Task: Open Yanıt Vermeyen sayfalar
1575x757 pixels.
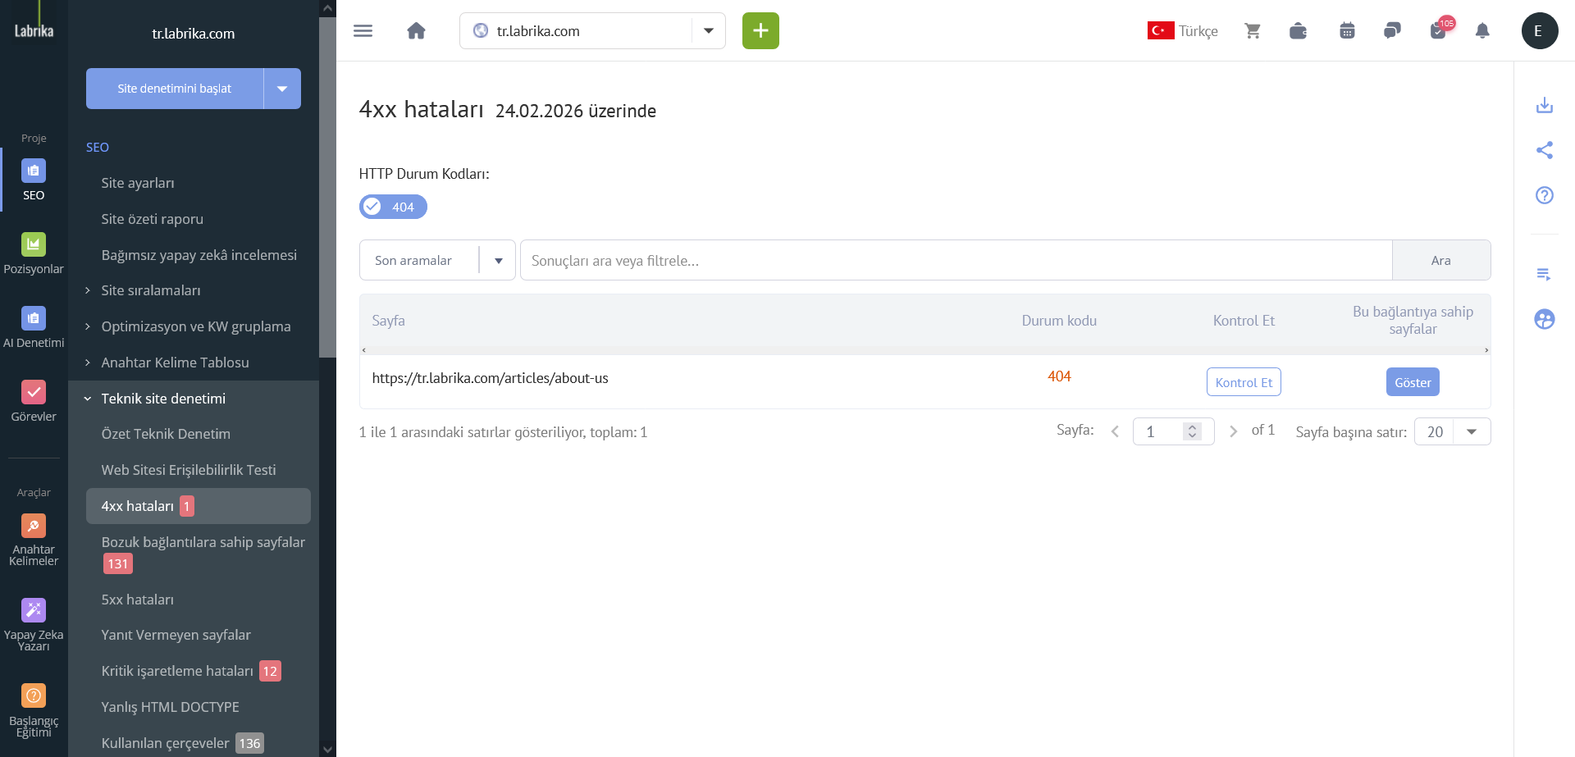Action: (x=176, y=635)
